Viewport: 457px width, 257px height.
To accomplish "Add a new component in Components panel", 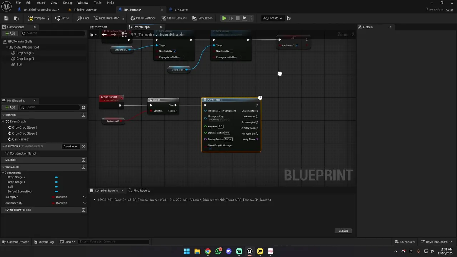I will click(x=10, y=33).
